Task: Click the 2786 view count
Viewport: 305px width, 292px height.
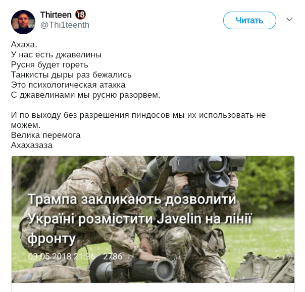Action: pyautogui.click(x=113, y=257)
